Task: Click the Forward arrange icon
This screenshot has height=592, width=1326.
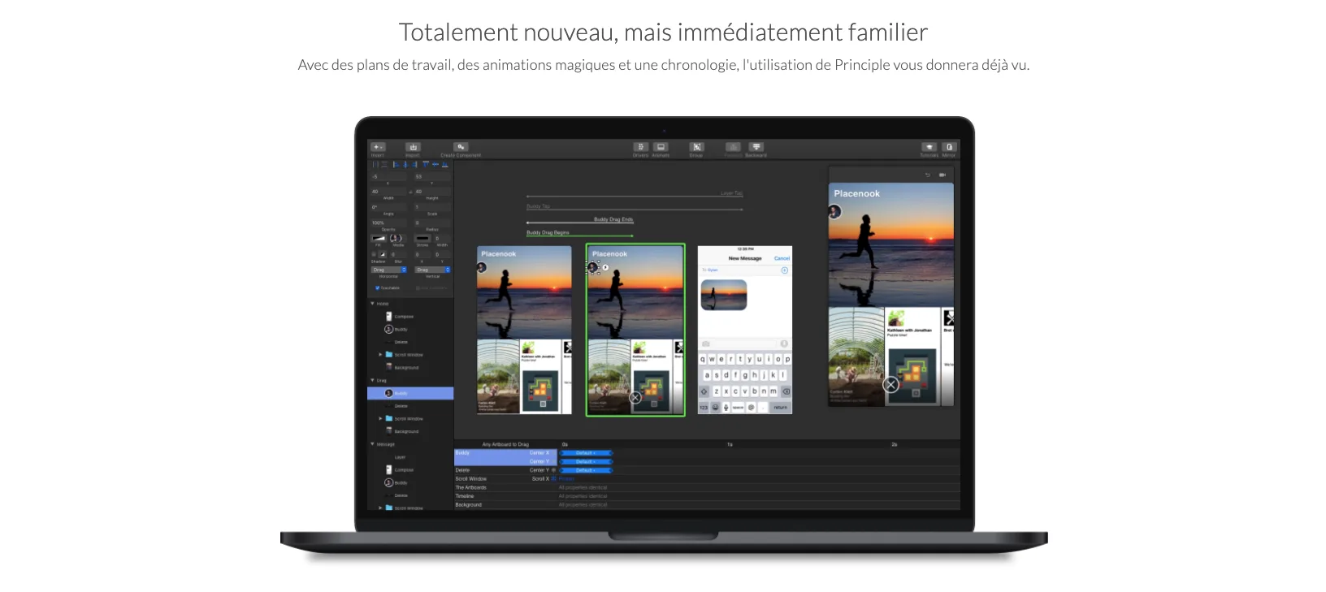Action: [733, 147]
